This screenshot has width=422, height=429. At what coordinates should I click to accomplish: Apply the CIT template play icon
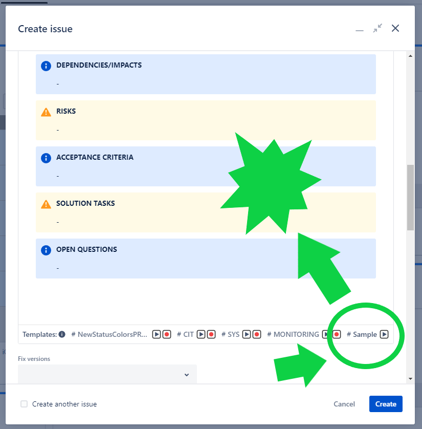click(202, 334)
